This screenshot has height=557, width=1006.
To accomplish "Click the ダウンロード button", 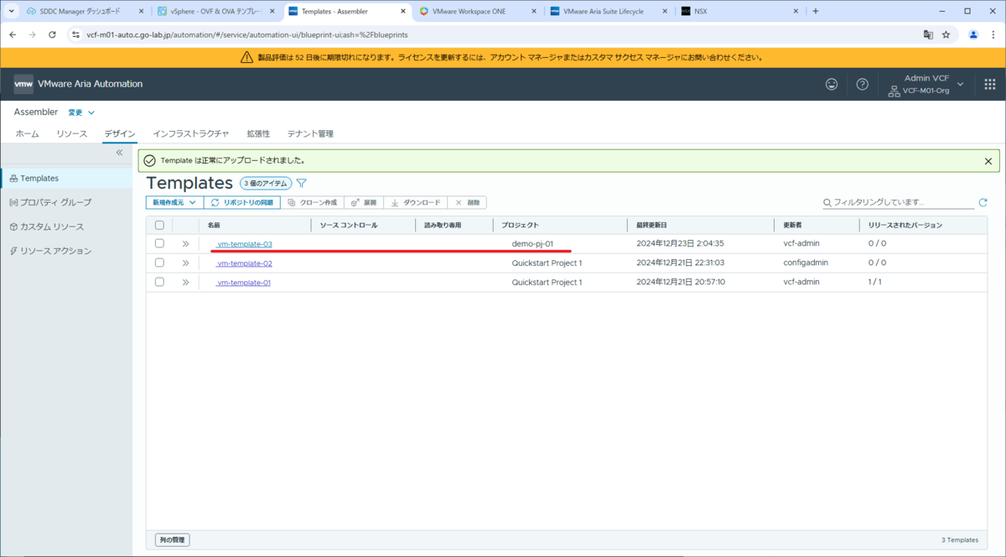I will click(x=416, y=202).
